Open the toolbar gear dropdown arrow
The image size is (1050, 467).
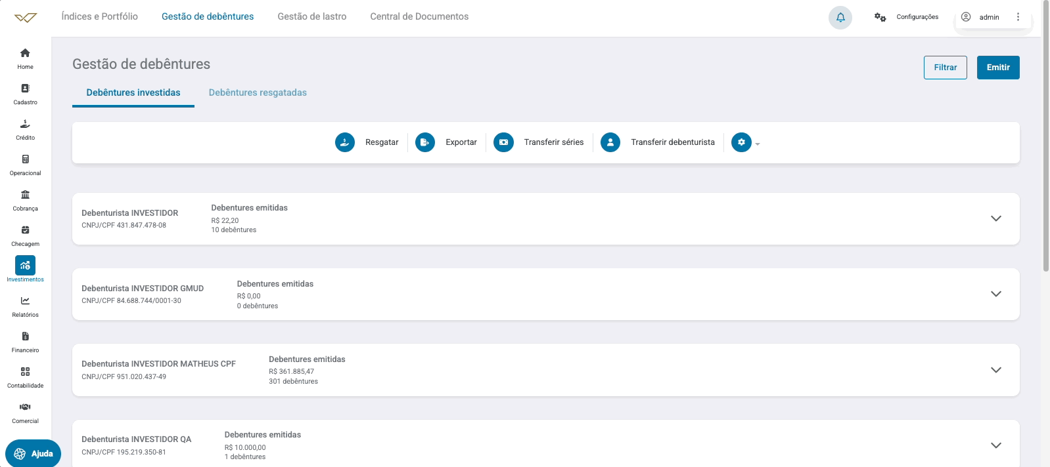pyautogui.click(x=758, y=144)
